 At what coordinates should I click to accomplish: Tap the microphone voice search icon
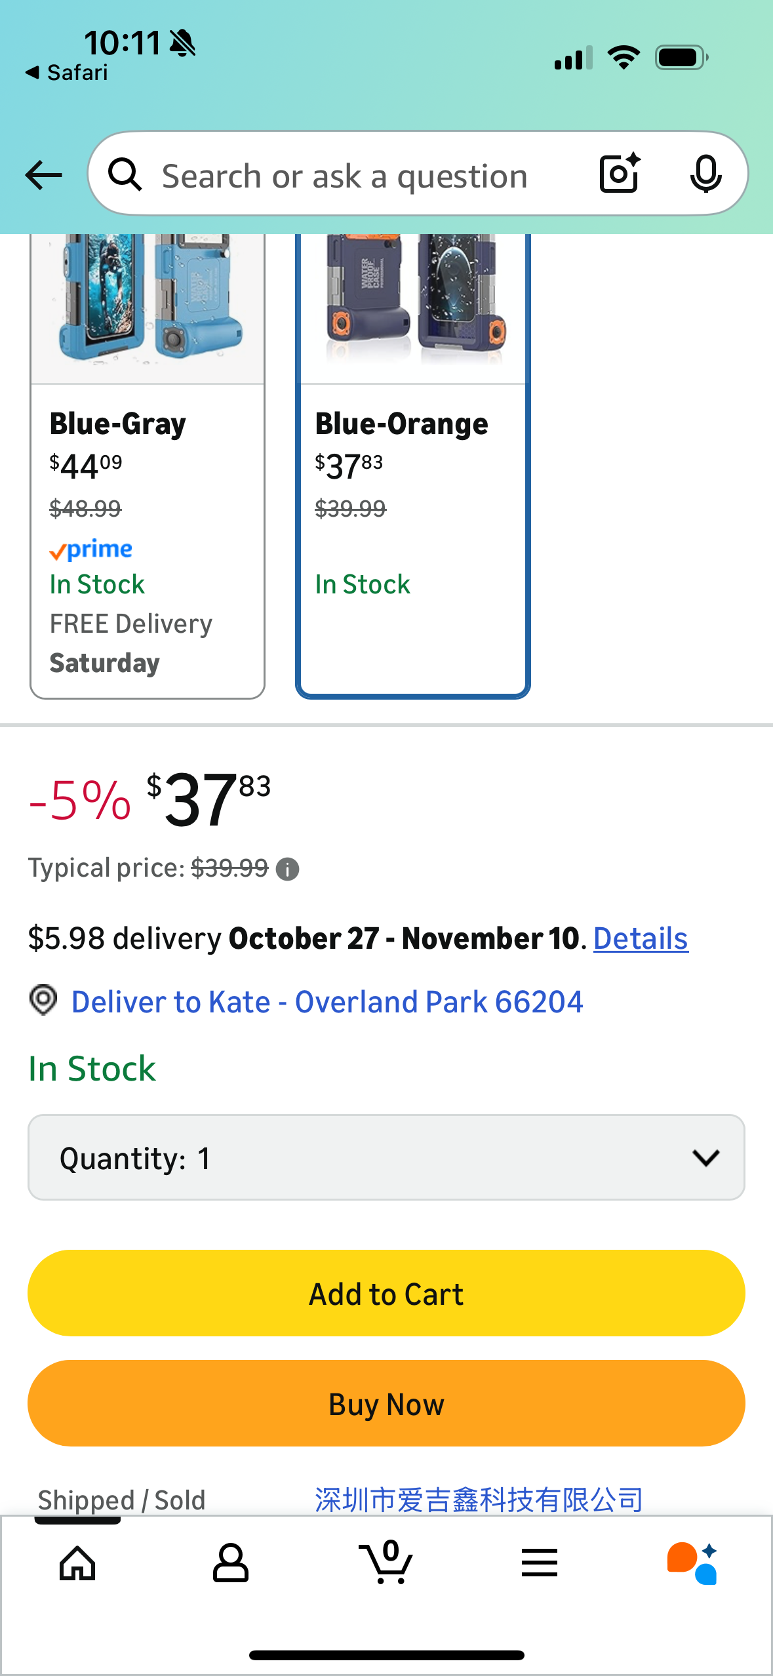click(705, 174)
